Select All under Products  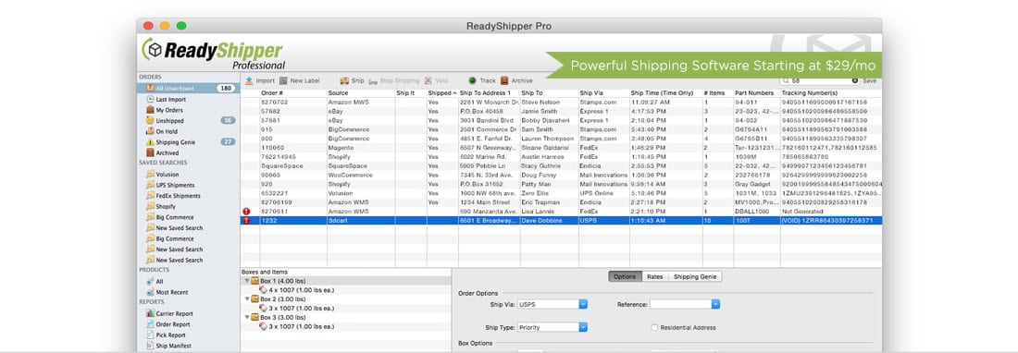pyautogui.click(x=159, y=282)
